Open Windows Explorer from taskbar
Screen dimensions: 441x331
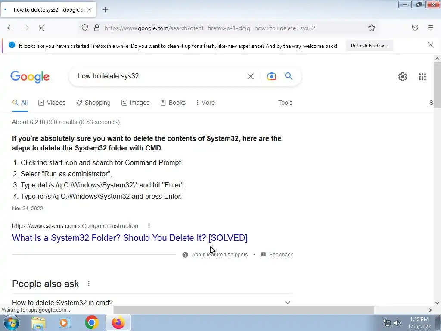(x=38, y=323)
